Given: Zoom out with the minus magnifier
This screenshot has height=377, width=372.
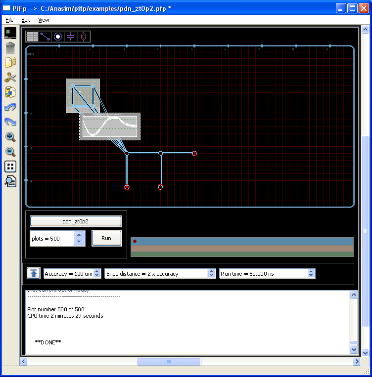Looking at the screenshot, I should 10,152.
